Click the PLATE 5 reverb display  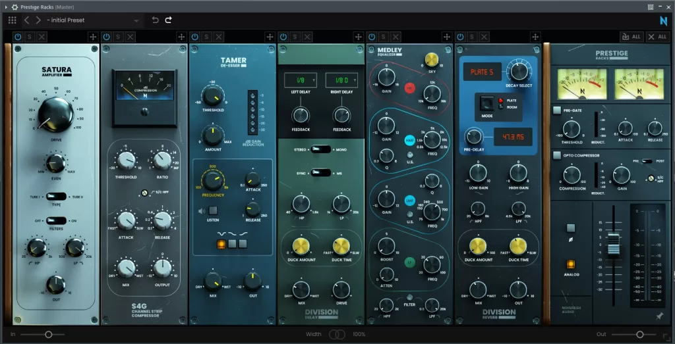click(x=482, y=72)
